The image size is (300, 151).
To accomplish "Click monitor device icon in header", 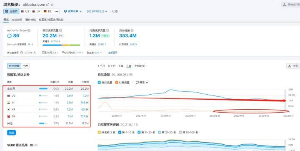I will pos(65,12).
